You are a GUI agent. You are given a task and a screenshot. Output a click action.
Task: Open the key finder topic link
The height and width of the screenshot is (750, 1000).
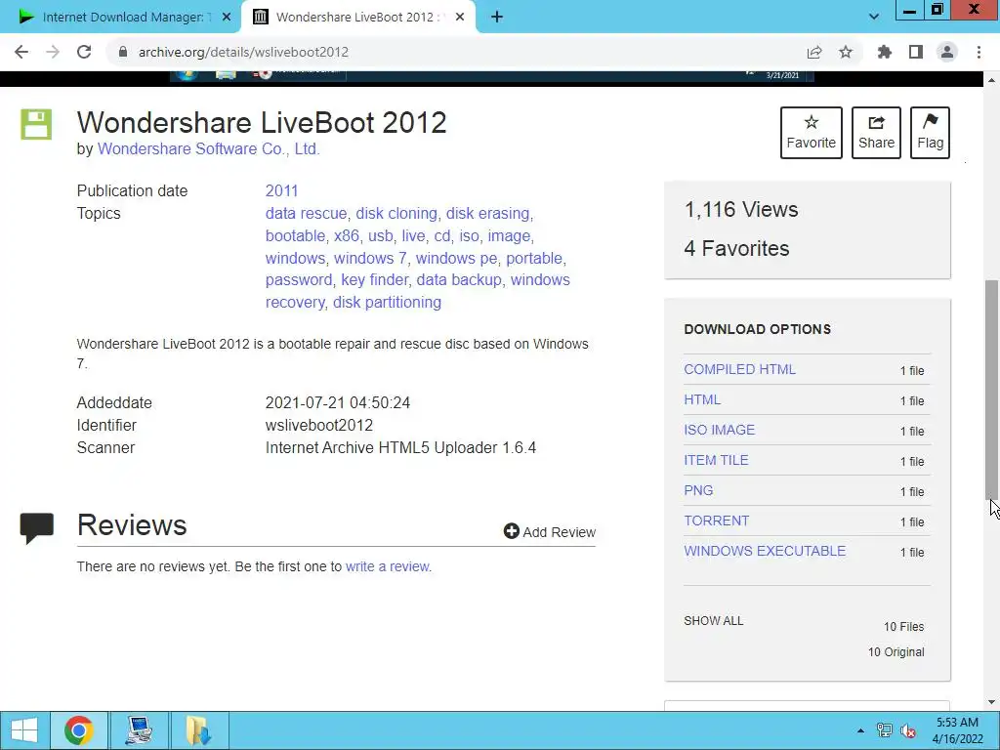374,280
